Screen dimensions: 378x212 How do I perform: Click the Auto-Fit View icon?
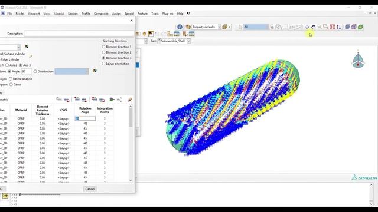click(333, 27)
